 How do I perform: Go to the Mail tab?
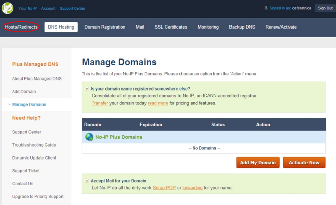[x=140, y=27]
